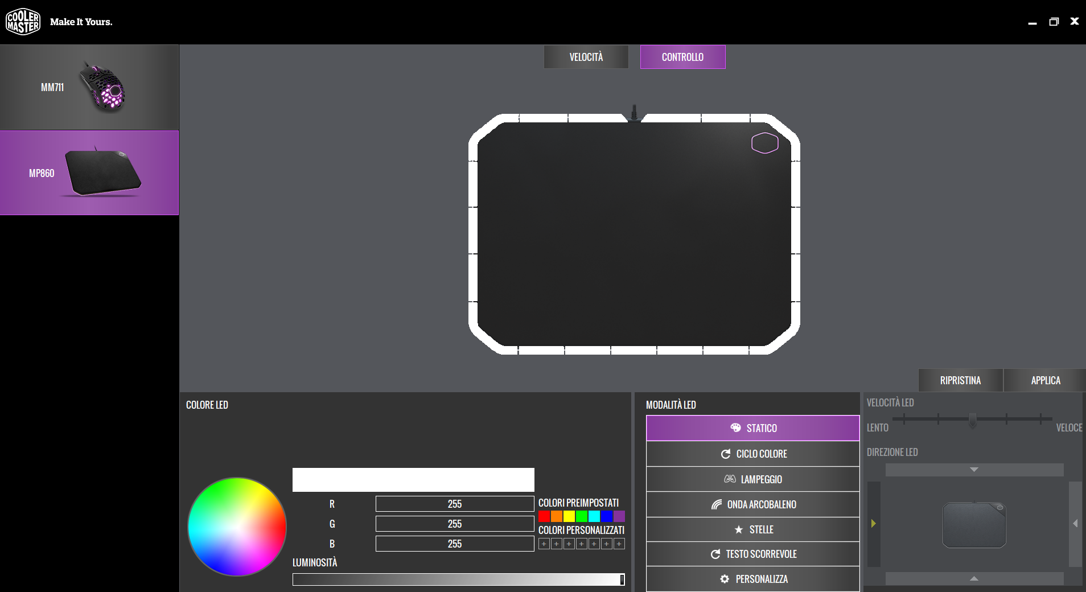The height and width of the screenshot is (592, 1086).
Task: Add second custom color slot
Action: 557,544
